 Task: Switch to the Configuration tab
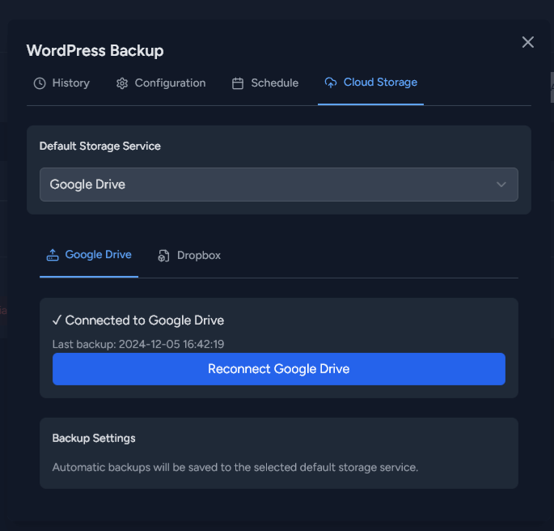161,83
